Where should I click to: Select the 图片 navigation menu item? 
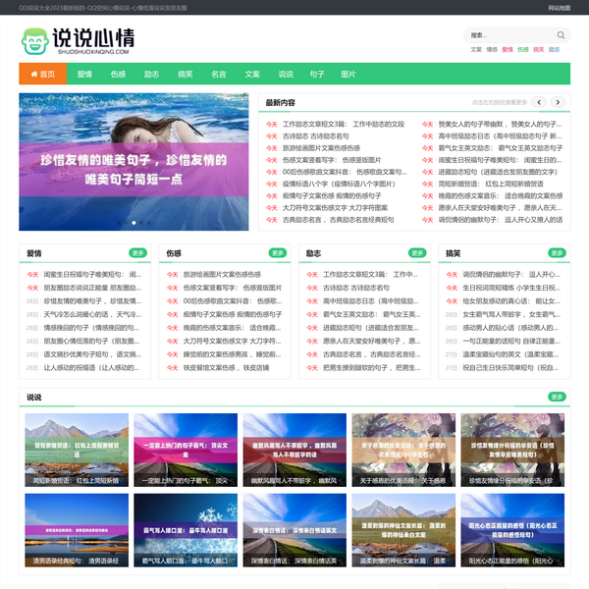348,74
